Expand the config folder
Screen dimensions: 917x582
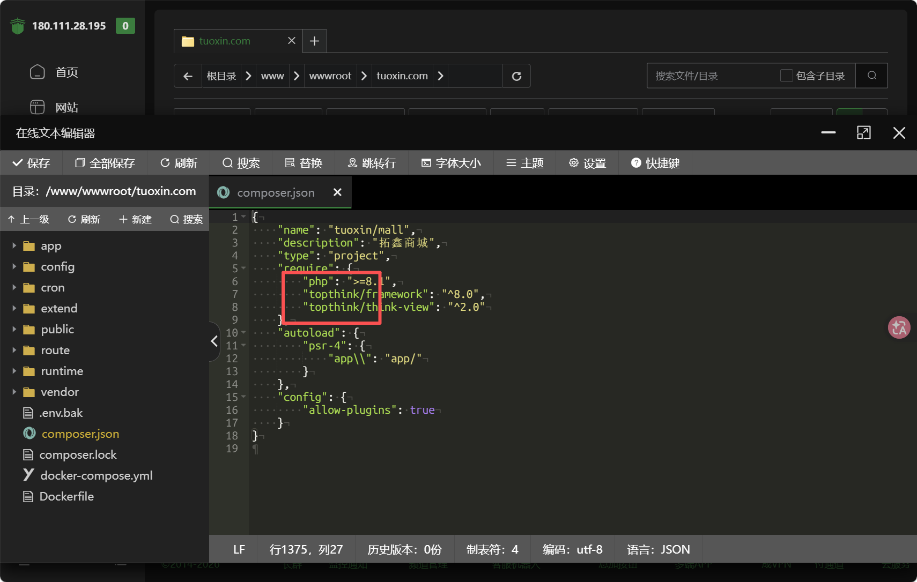[14, 267]
